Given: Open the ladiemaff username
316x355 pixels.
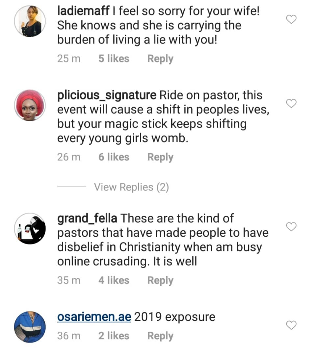Looking at the screenshot, I should [x=83, y=11].
